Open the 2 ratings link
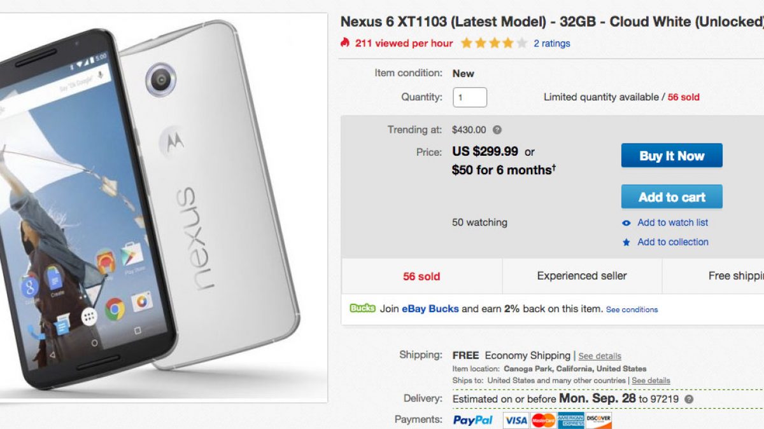The height and width of the screenshot is (429, 764). tap(551, 43)
